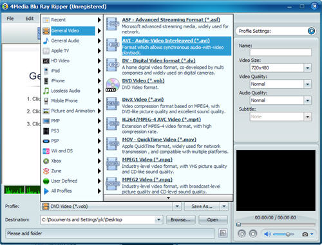Open the snapshot options dropdown arrow

pos(312,234)
